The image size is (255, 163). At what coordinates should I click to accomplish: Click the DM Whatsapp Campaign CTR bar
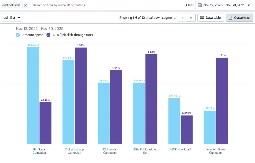[81, 96]
